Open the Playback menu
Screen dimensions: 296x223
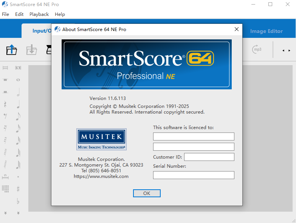39,14
